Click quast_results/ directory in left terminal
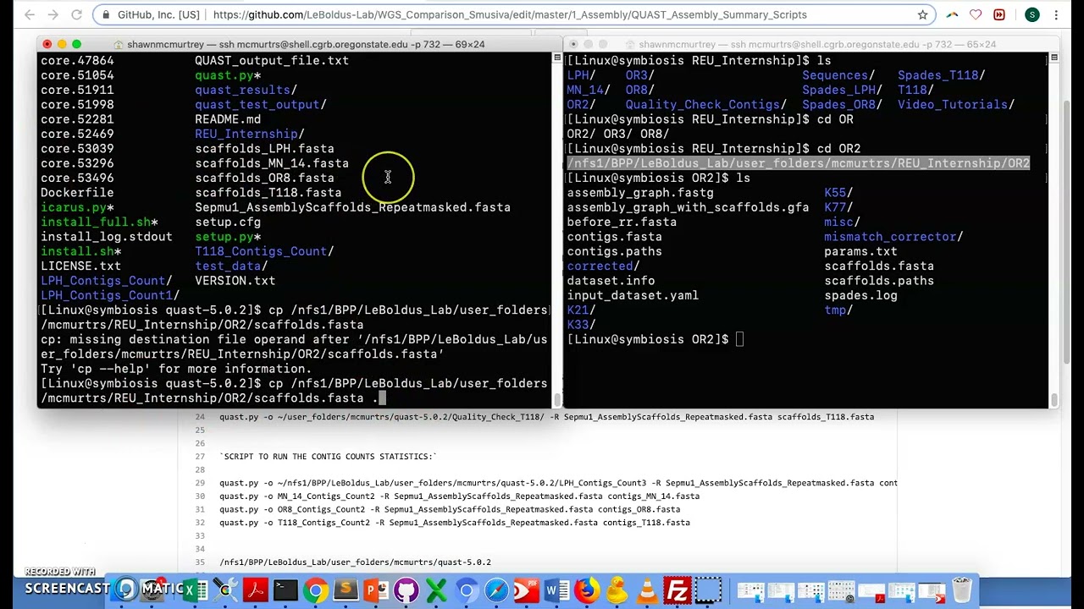1084x609 pixels. point(246,90)
